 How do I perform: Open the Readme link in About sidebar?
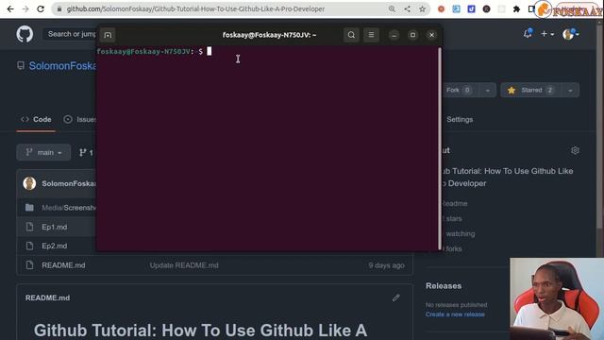coord(454,204)
